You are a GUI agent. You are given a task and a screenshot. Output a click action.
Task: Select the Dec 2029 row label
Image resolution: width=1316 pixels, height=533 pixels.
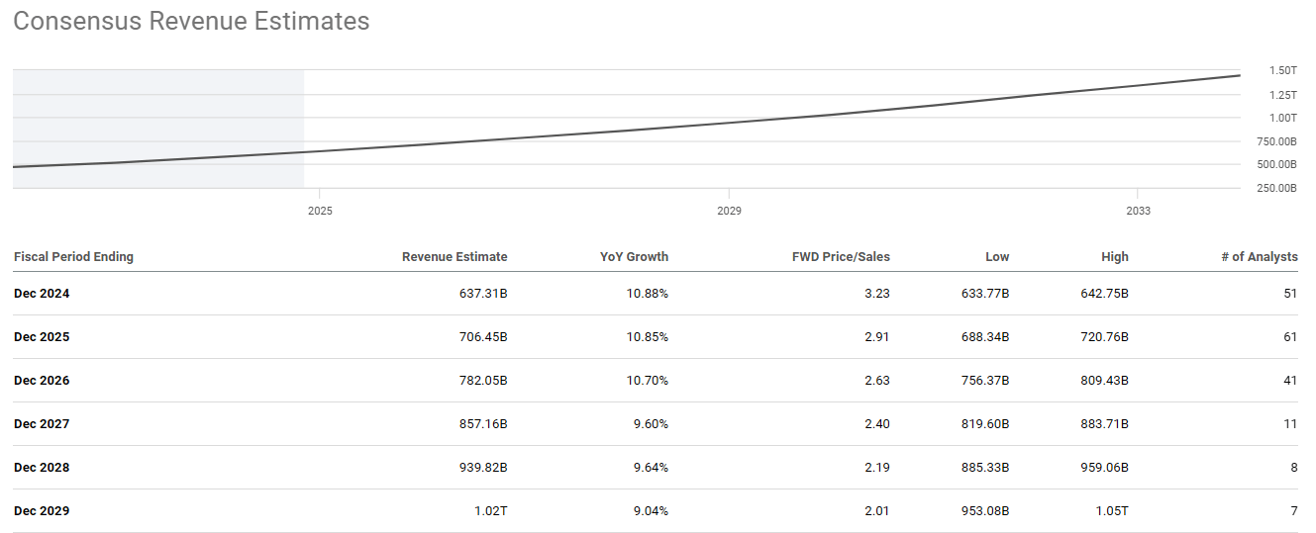pyautogui.click(x=42, y=511)
